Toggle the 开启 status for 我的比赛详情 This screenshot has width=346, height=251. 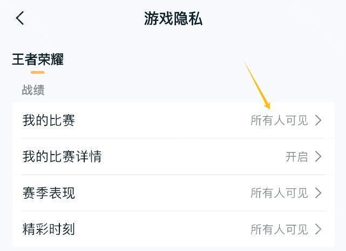(x=296, y=157)
